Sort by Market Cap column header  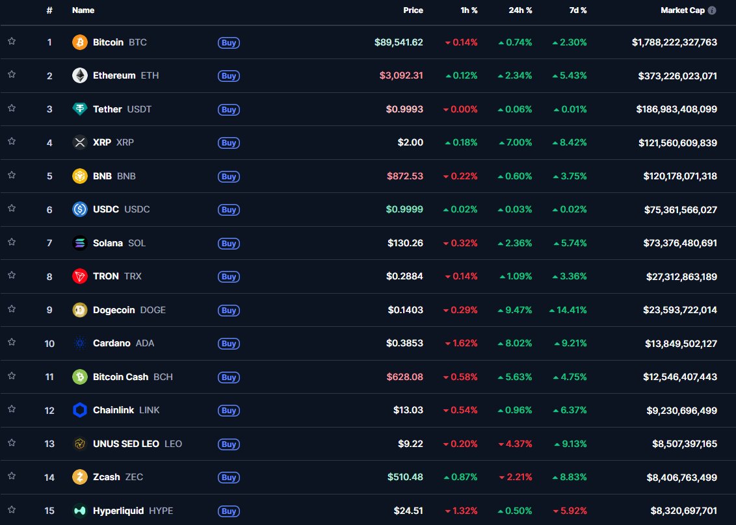coord(683,10)
